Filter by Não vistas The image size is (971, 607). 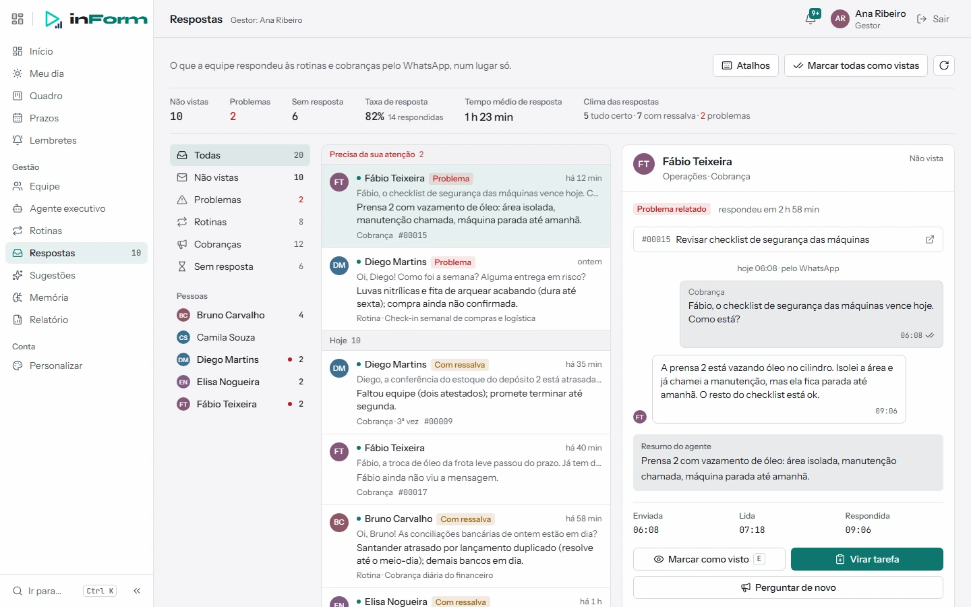pyautogui.click(x=240, y=177)
